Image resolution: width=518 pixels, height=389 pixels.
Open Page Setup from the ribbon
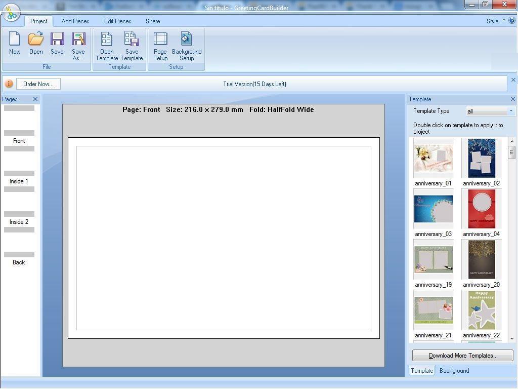point(160,45)
